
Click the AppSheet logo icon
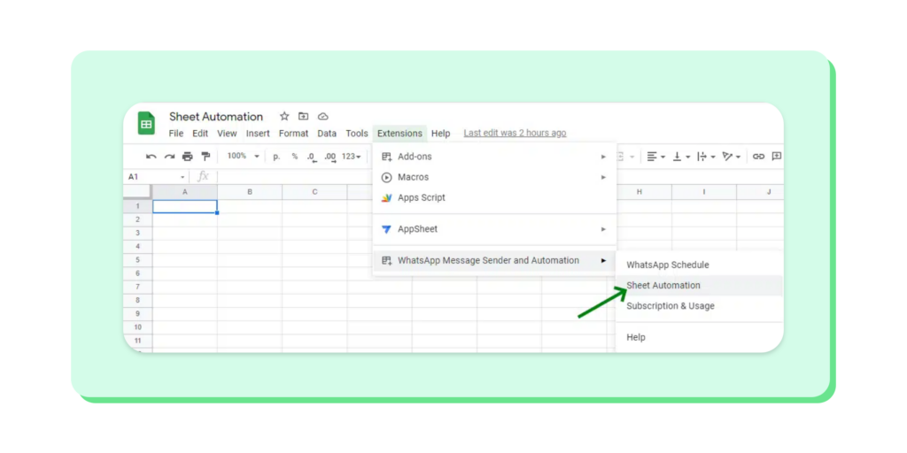(x=387, y=229)
